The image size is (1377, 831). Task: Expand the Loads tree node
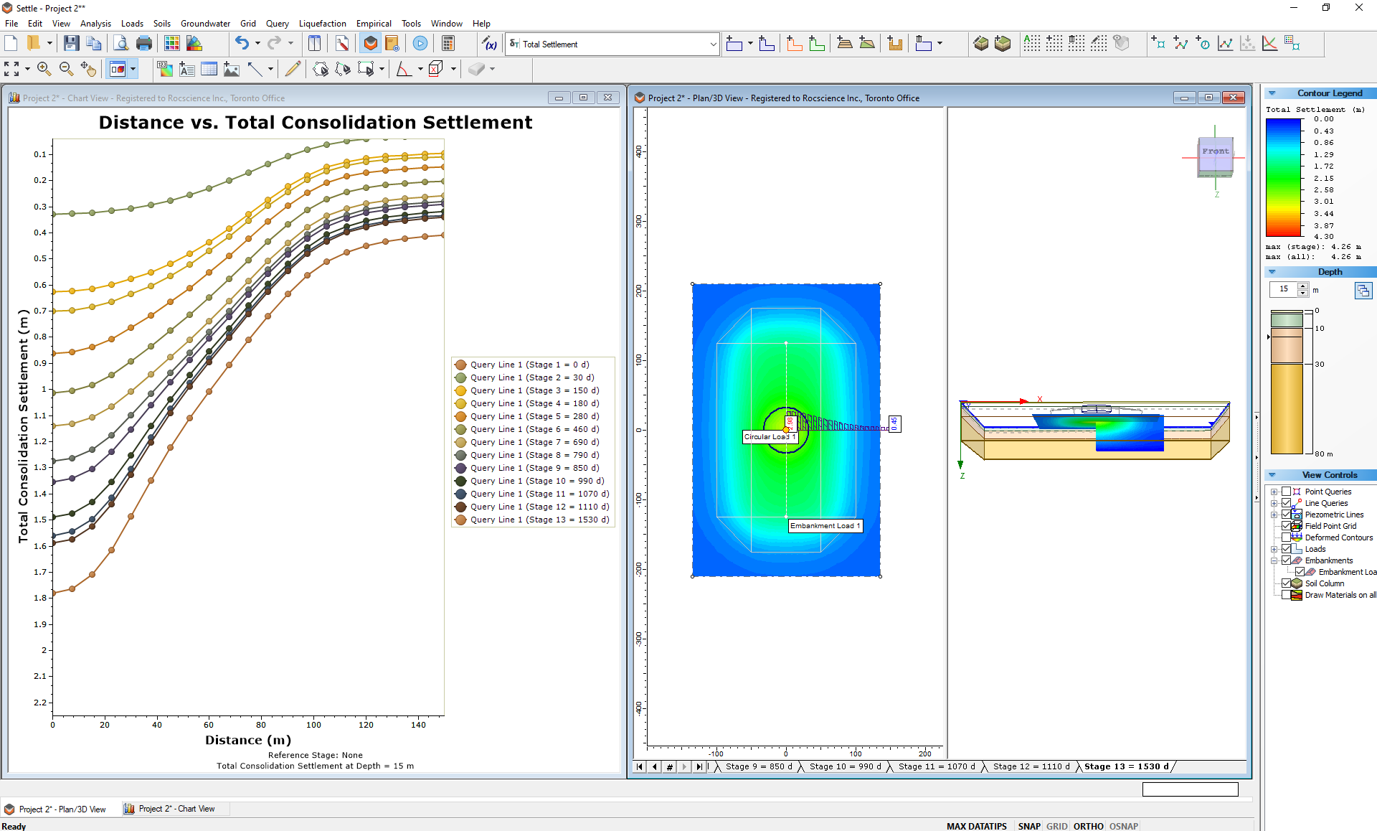coord(1274,549)
